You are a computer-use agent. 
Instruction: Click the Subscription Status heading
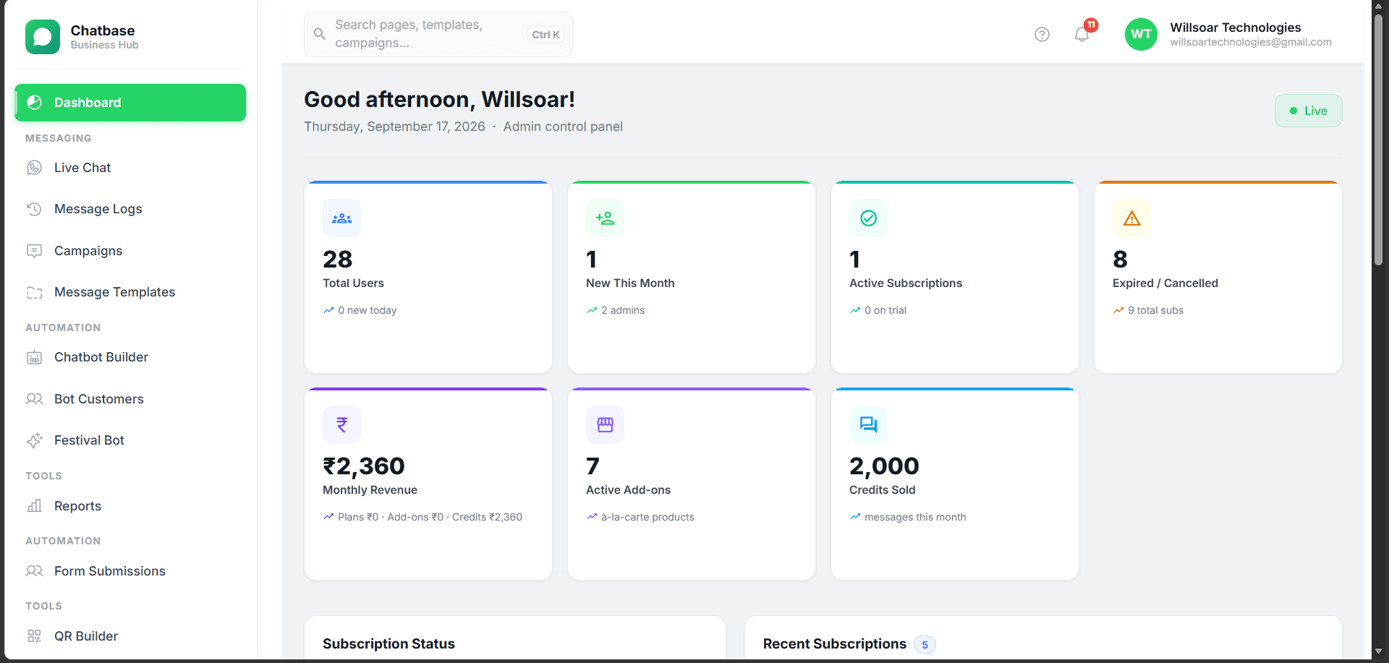pyautogui.click(x=388, y=643)
